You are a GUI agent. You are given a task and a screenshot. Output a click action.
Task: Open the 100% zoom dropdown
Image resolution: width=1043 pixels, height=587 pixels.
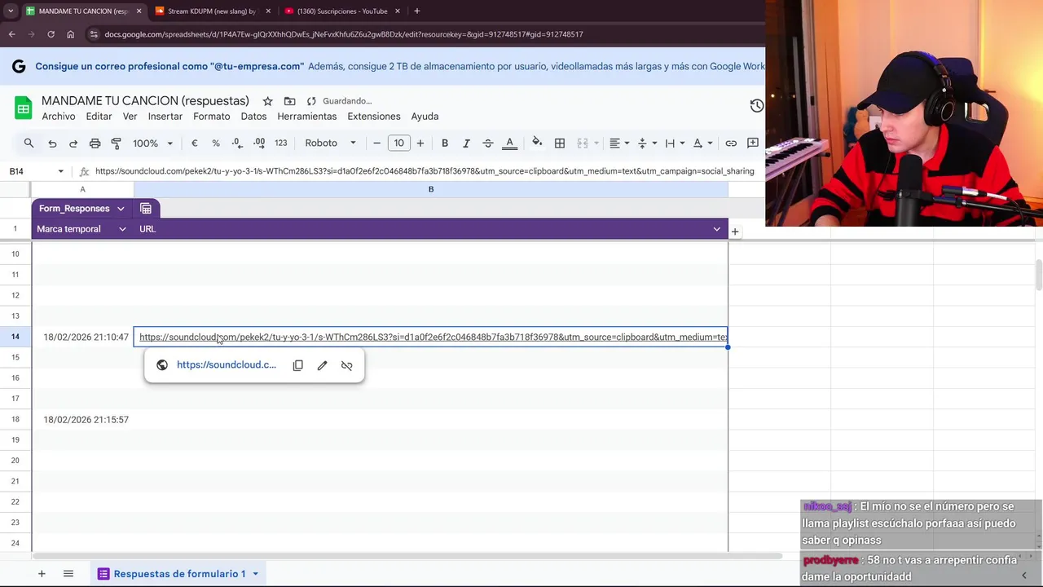click(152, 143)
